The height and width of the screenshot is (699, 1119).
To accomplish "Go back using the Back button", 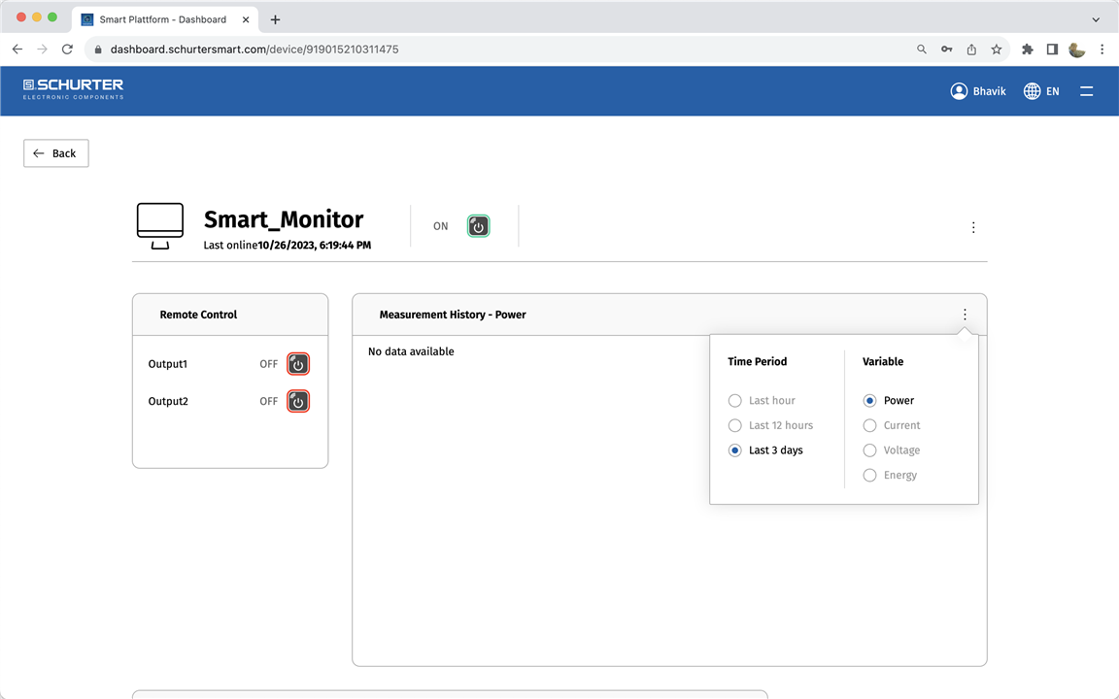I will click(x=55, y=153).
